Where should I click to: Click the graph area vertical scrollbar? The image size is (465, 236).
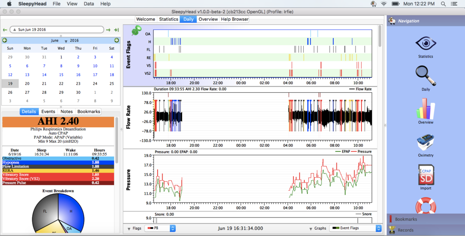pos(380,36)
